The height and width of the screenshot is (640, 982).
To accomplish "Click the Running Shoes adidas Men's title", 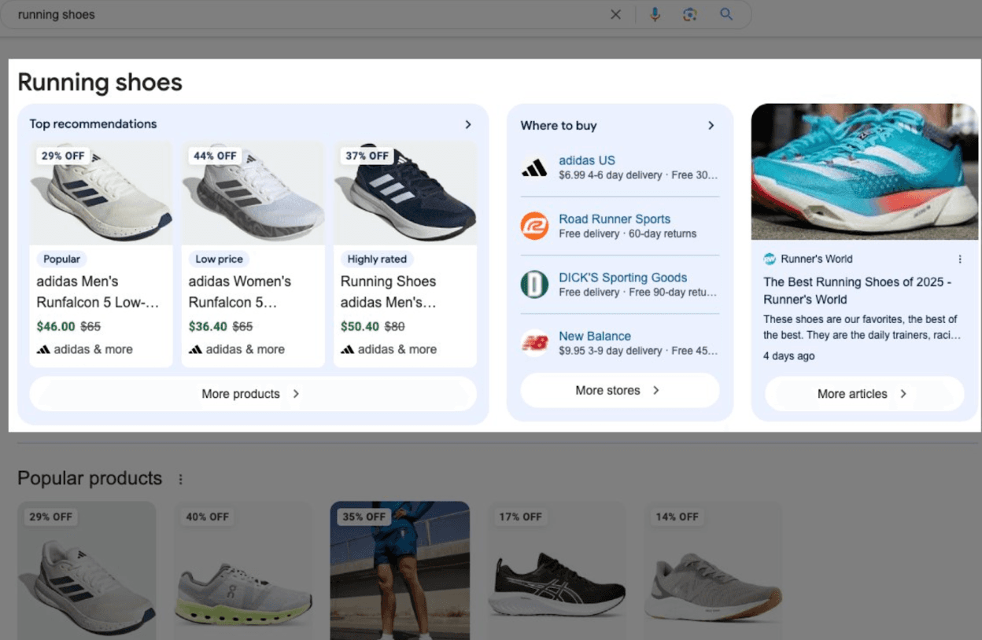I will click(388, 292).
